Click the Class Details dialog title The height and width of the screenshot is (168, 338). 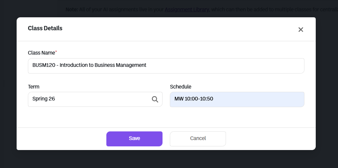click(x=45, y=28)
